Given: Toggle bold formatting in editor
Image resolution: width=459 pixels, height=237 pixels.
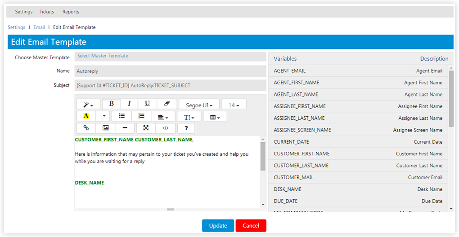Looking at the screenshot, I should tap(111, 104).
